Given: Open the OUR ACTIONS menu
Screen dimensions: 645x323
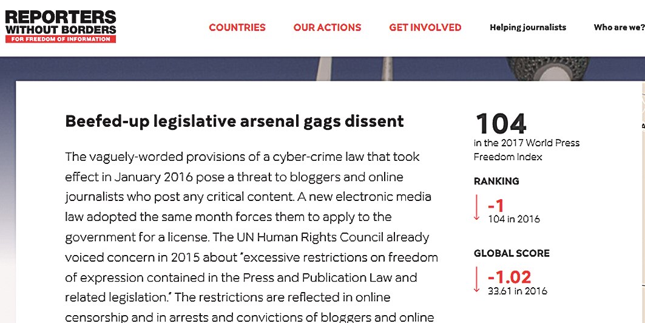Looking at the screenshot, I should pos(327,27).
